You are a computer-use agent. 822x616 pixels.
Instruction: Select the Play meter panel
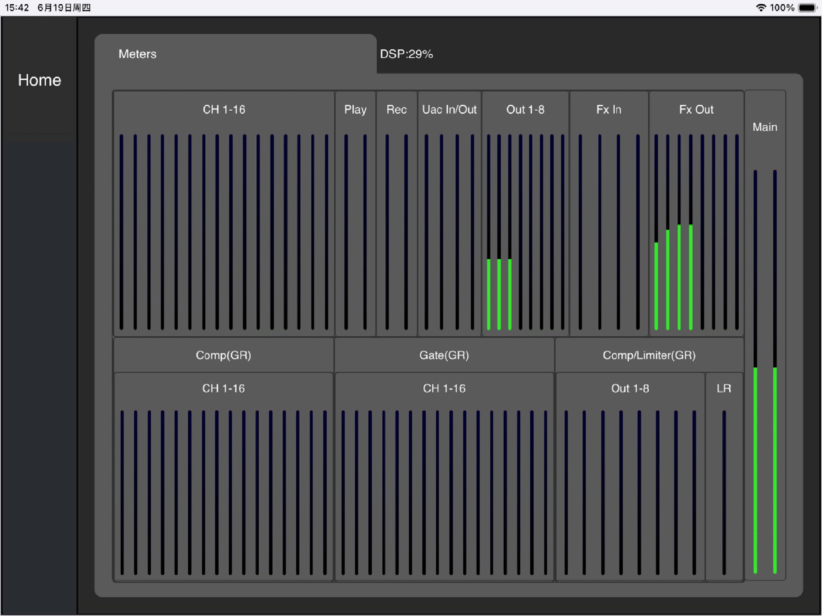(x=355, y=214)
